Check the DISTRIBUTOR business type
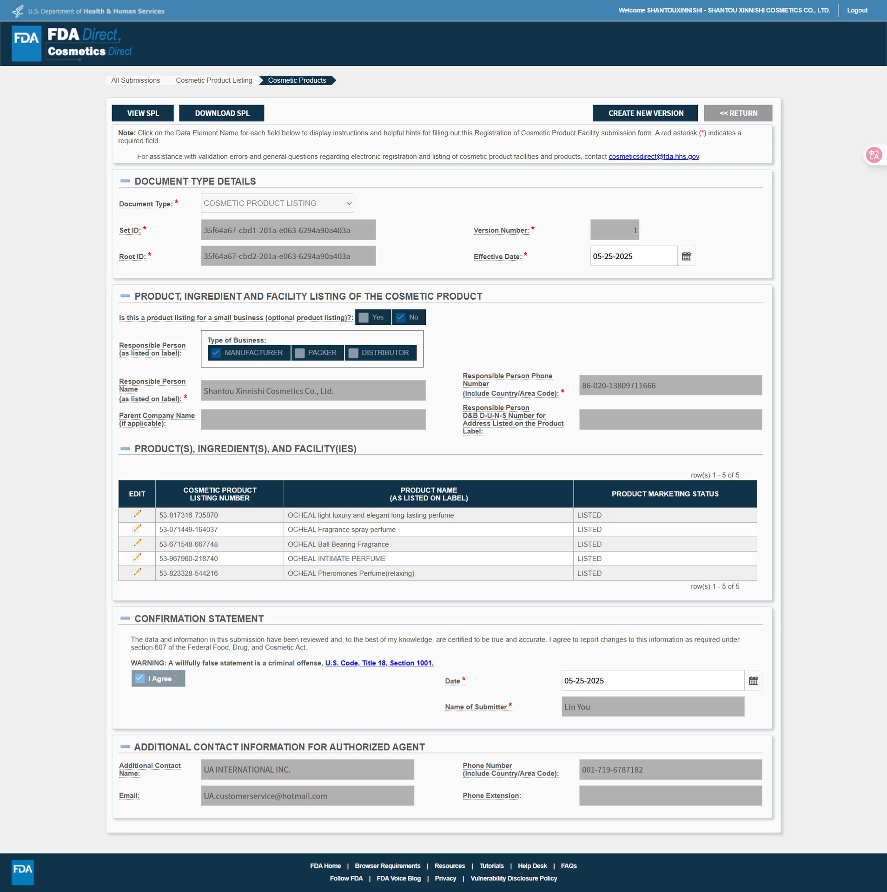Viewport: 887px width, 892px height. (x=380, y=353)
